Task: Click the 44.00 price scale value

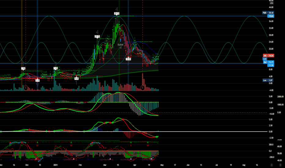Action: click(x=271, y=7)
